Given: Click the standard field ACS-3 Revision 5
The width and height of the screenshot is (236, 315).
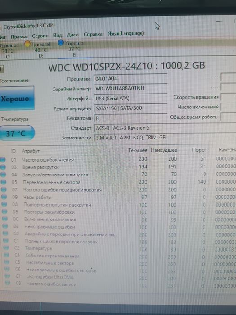Looking at the screenshot, I should point(165,128).
